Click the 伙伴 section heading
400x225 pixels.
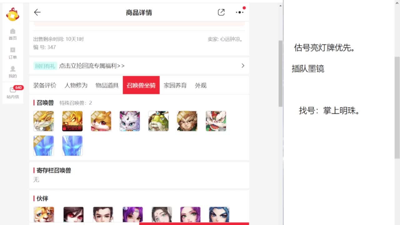[42, 198]
